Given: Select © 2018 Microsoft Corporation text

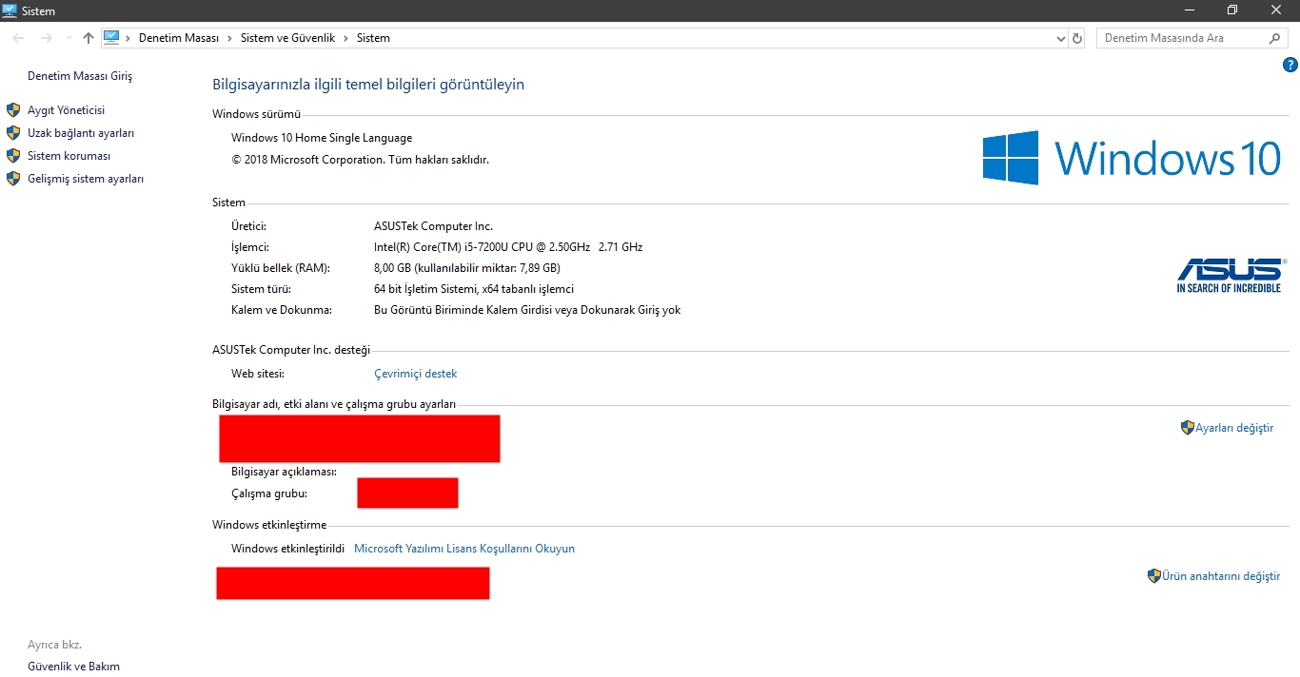Looking at the screenshot, I should pyautogui.click(x=360, y=160).
